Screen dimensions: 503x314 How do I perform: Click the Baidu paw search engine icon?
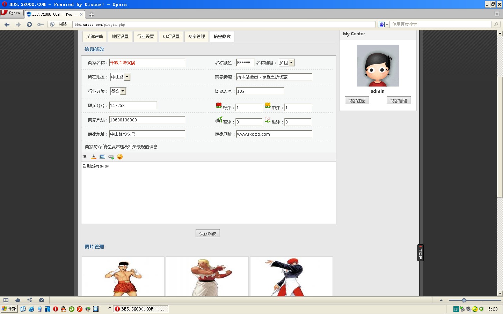[382, 24]
